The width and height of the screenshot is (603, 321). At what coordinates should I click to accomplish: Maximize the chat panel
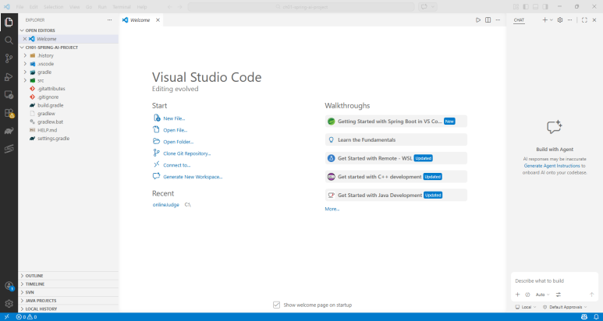pos(584,19)
